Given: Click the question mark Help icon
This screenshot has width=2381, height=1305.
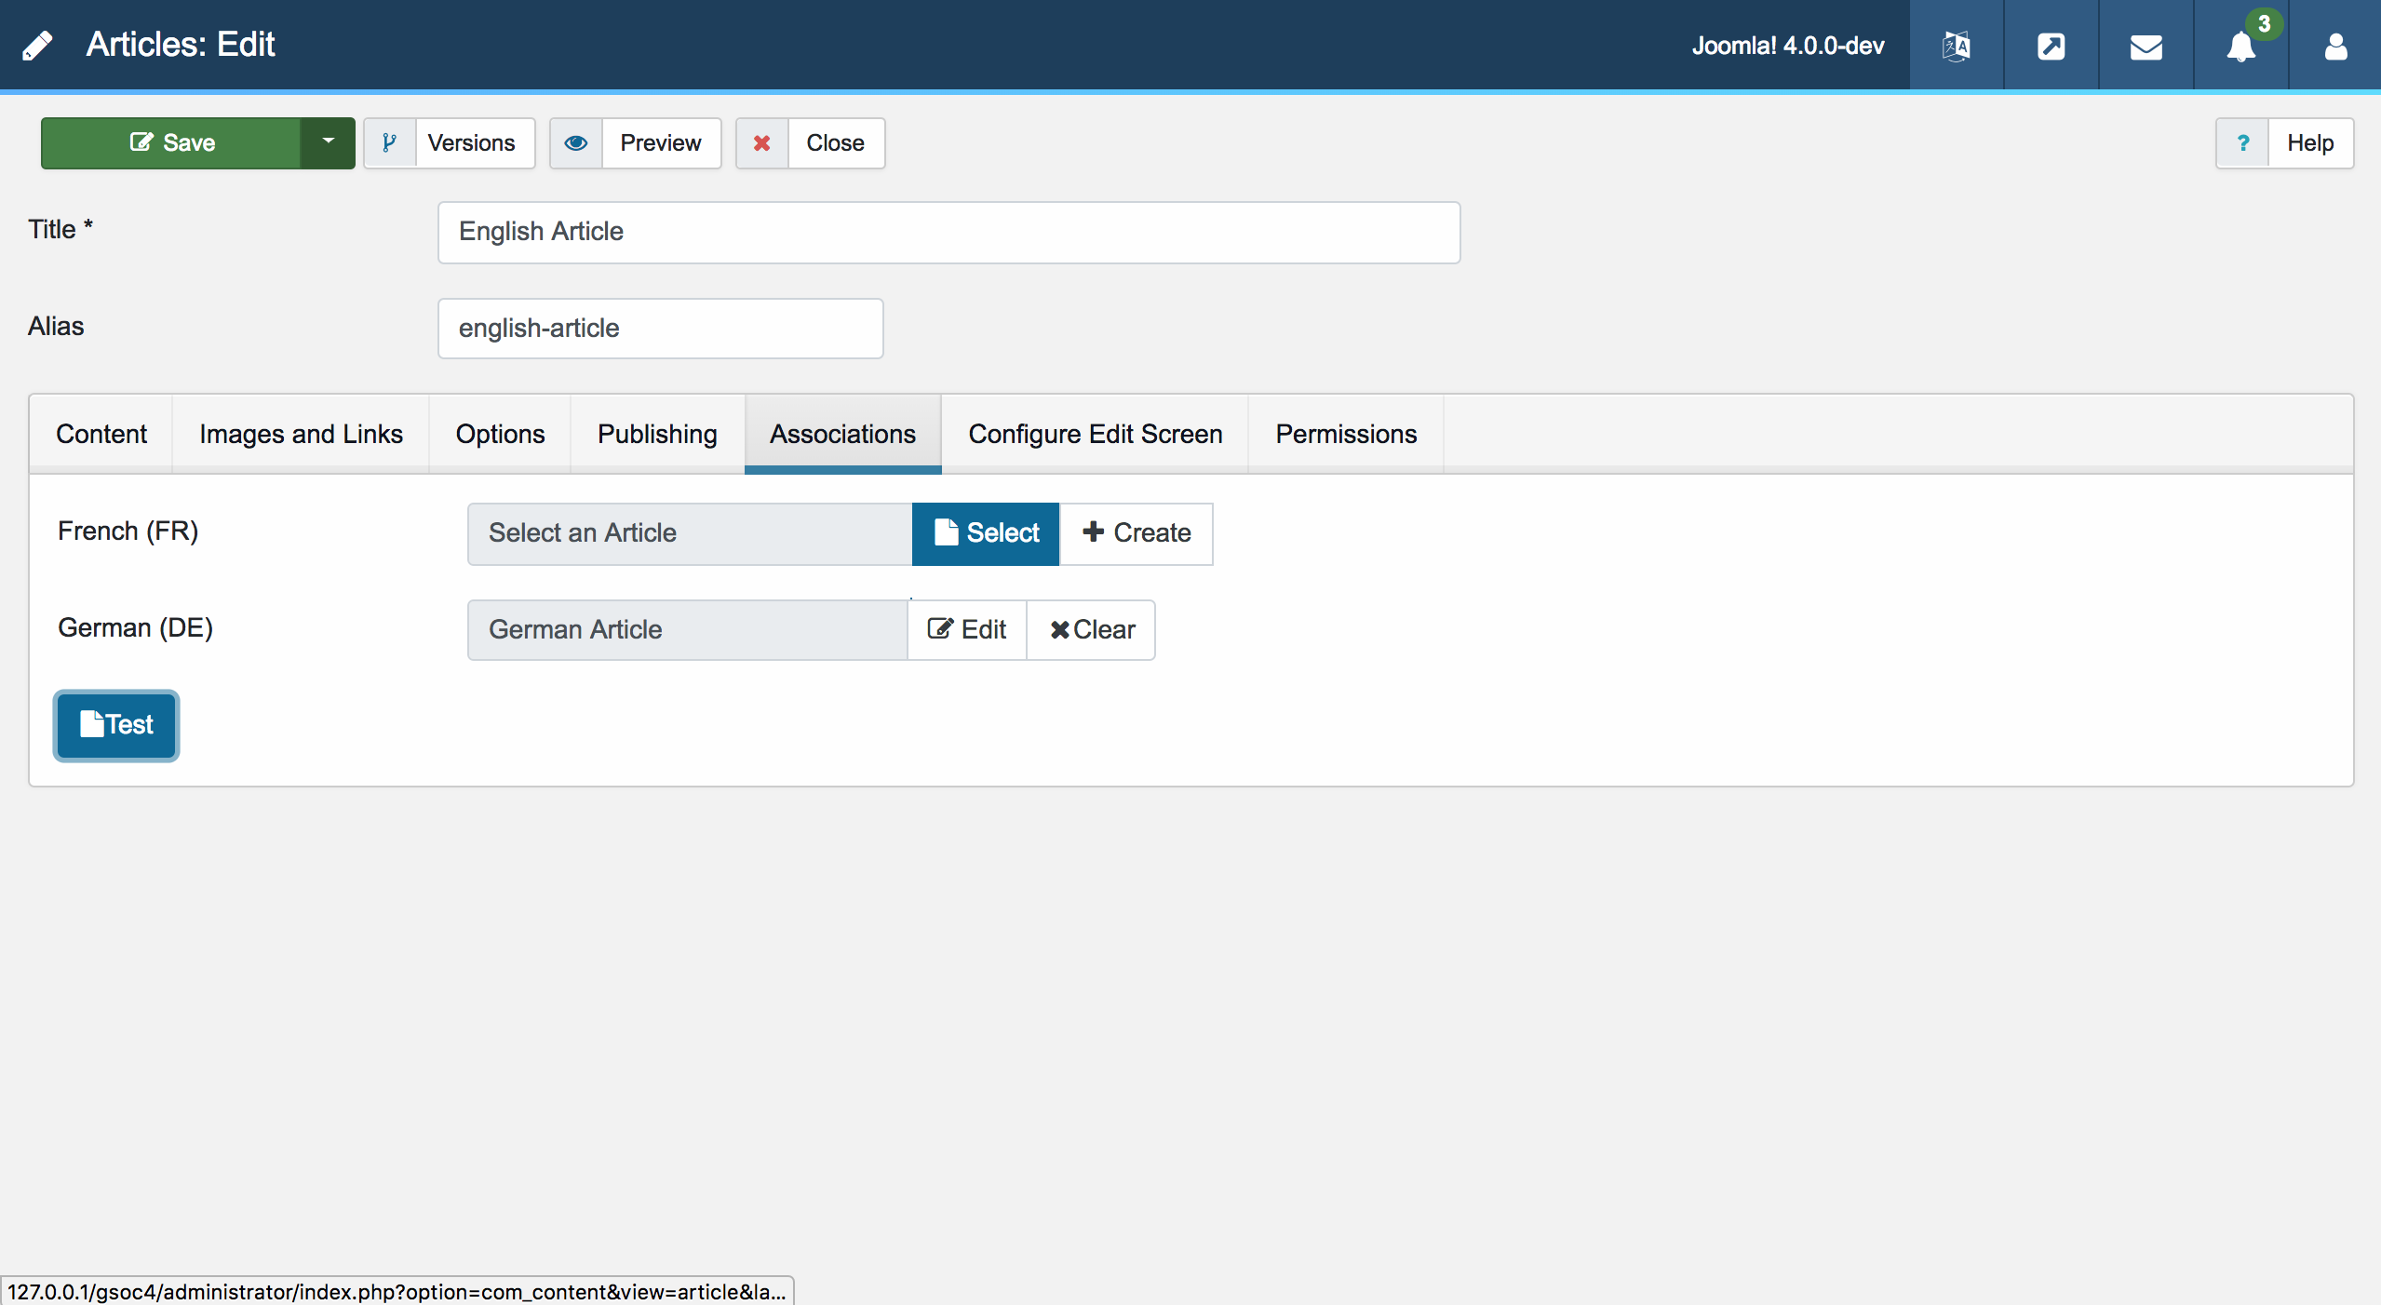Looking at the screenshot, I should pos(2242,142).
